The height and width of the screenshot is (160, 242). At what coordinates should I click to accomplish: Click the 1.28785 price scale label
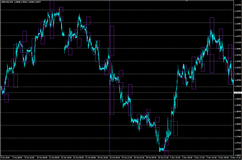[x=237, y=105]
